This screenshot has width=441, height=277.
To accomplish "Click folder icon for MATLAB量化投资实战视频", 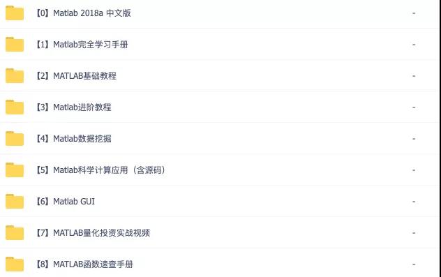I will [15, 233].
